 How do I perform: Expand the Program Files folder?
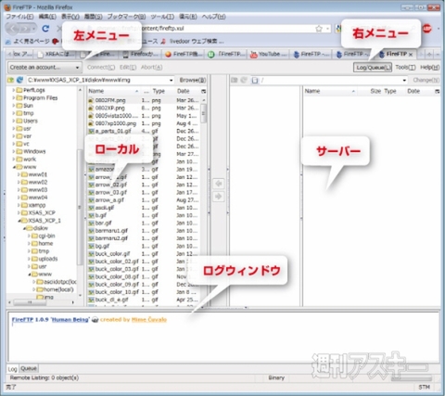13,98
